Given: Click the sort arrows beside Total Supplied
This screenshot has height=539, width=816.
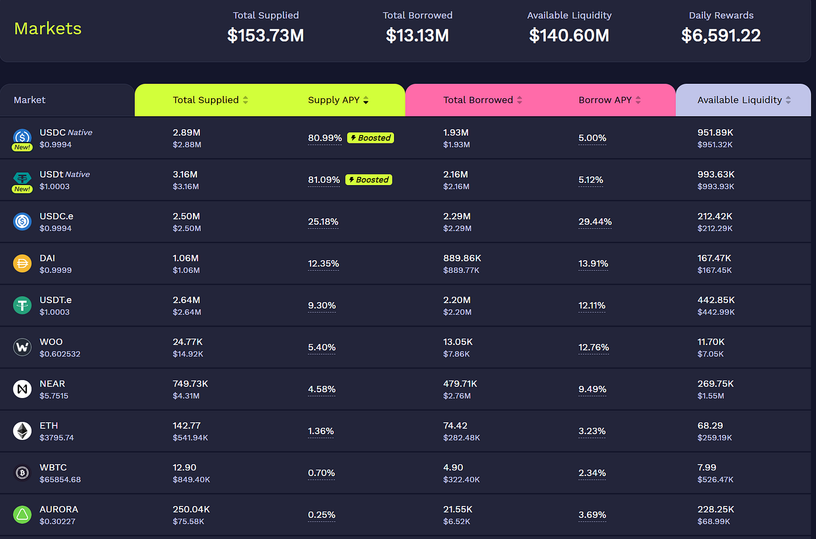Looking at the screenshot, I should point(245,100).
